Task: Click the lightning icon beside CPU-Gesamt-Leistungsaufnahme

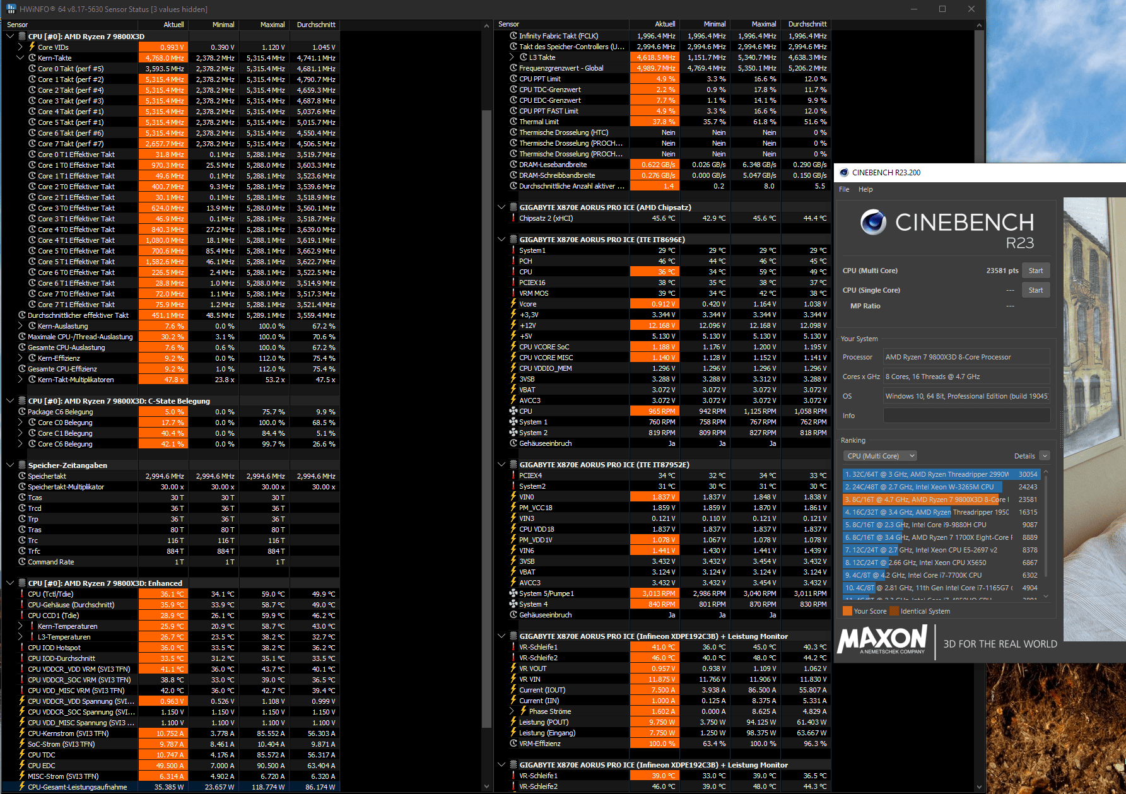Action: 22,786
